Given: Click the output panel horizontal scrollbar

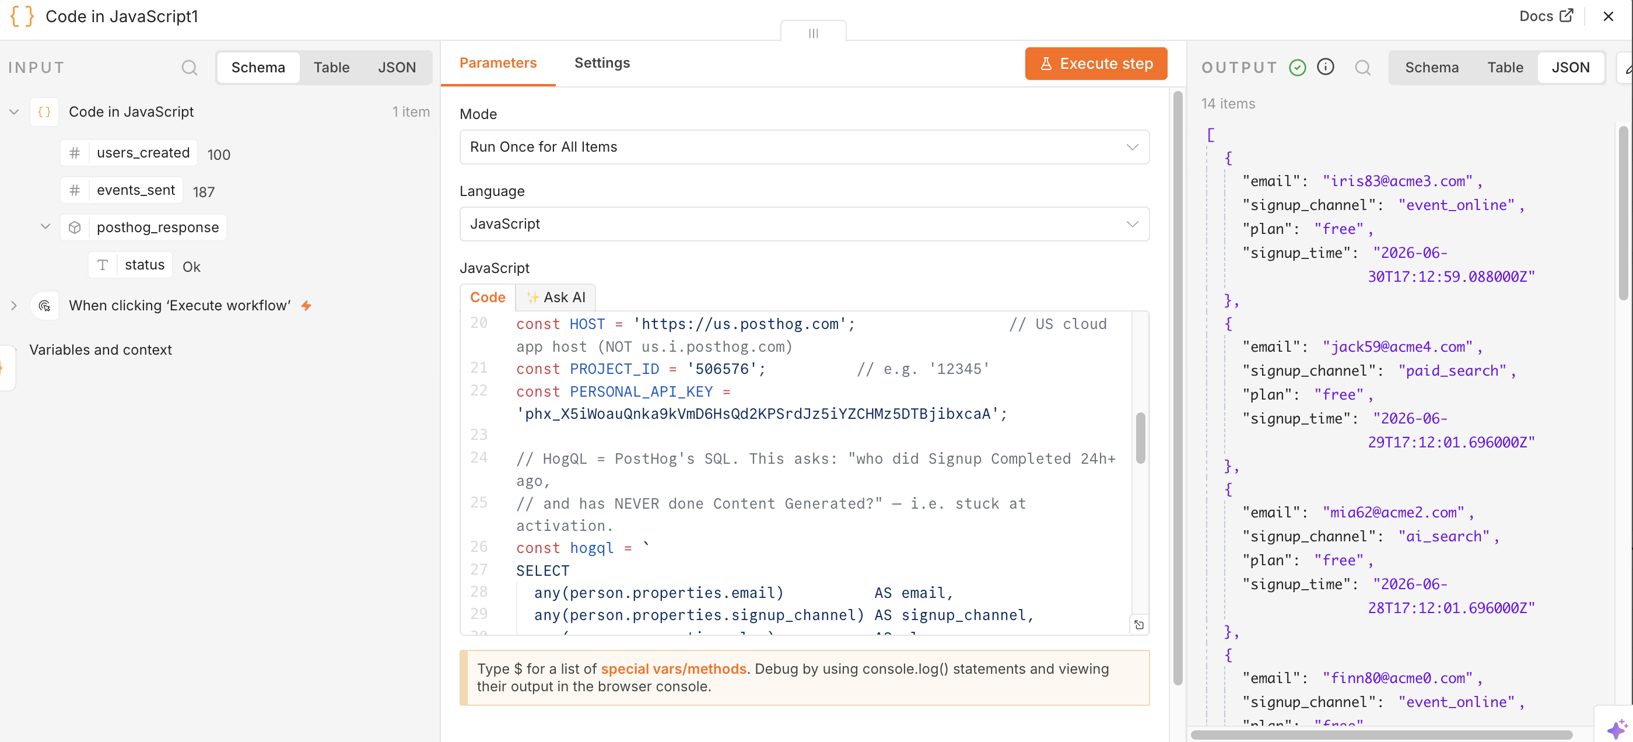Looking at the screenshot, I should pyautogui.click(x=1381, y=734).
